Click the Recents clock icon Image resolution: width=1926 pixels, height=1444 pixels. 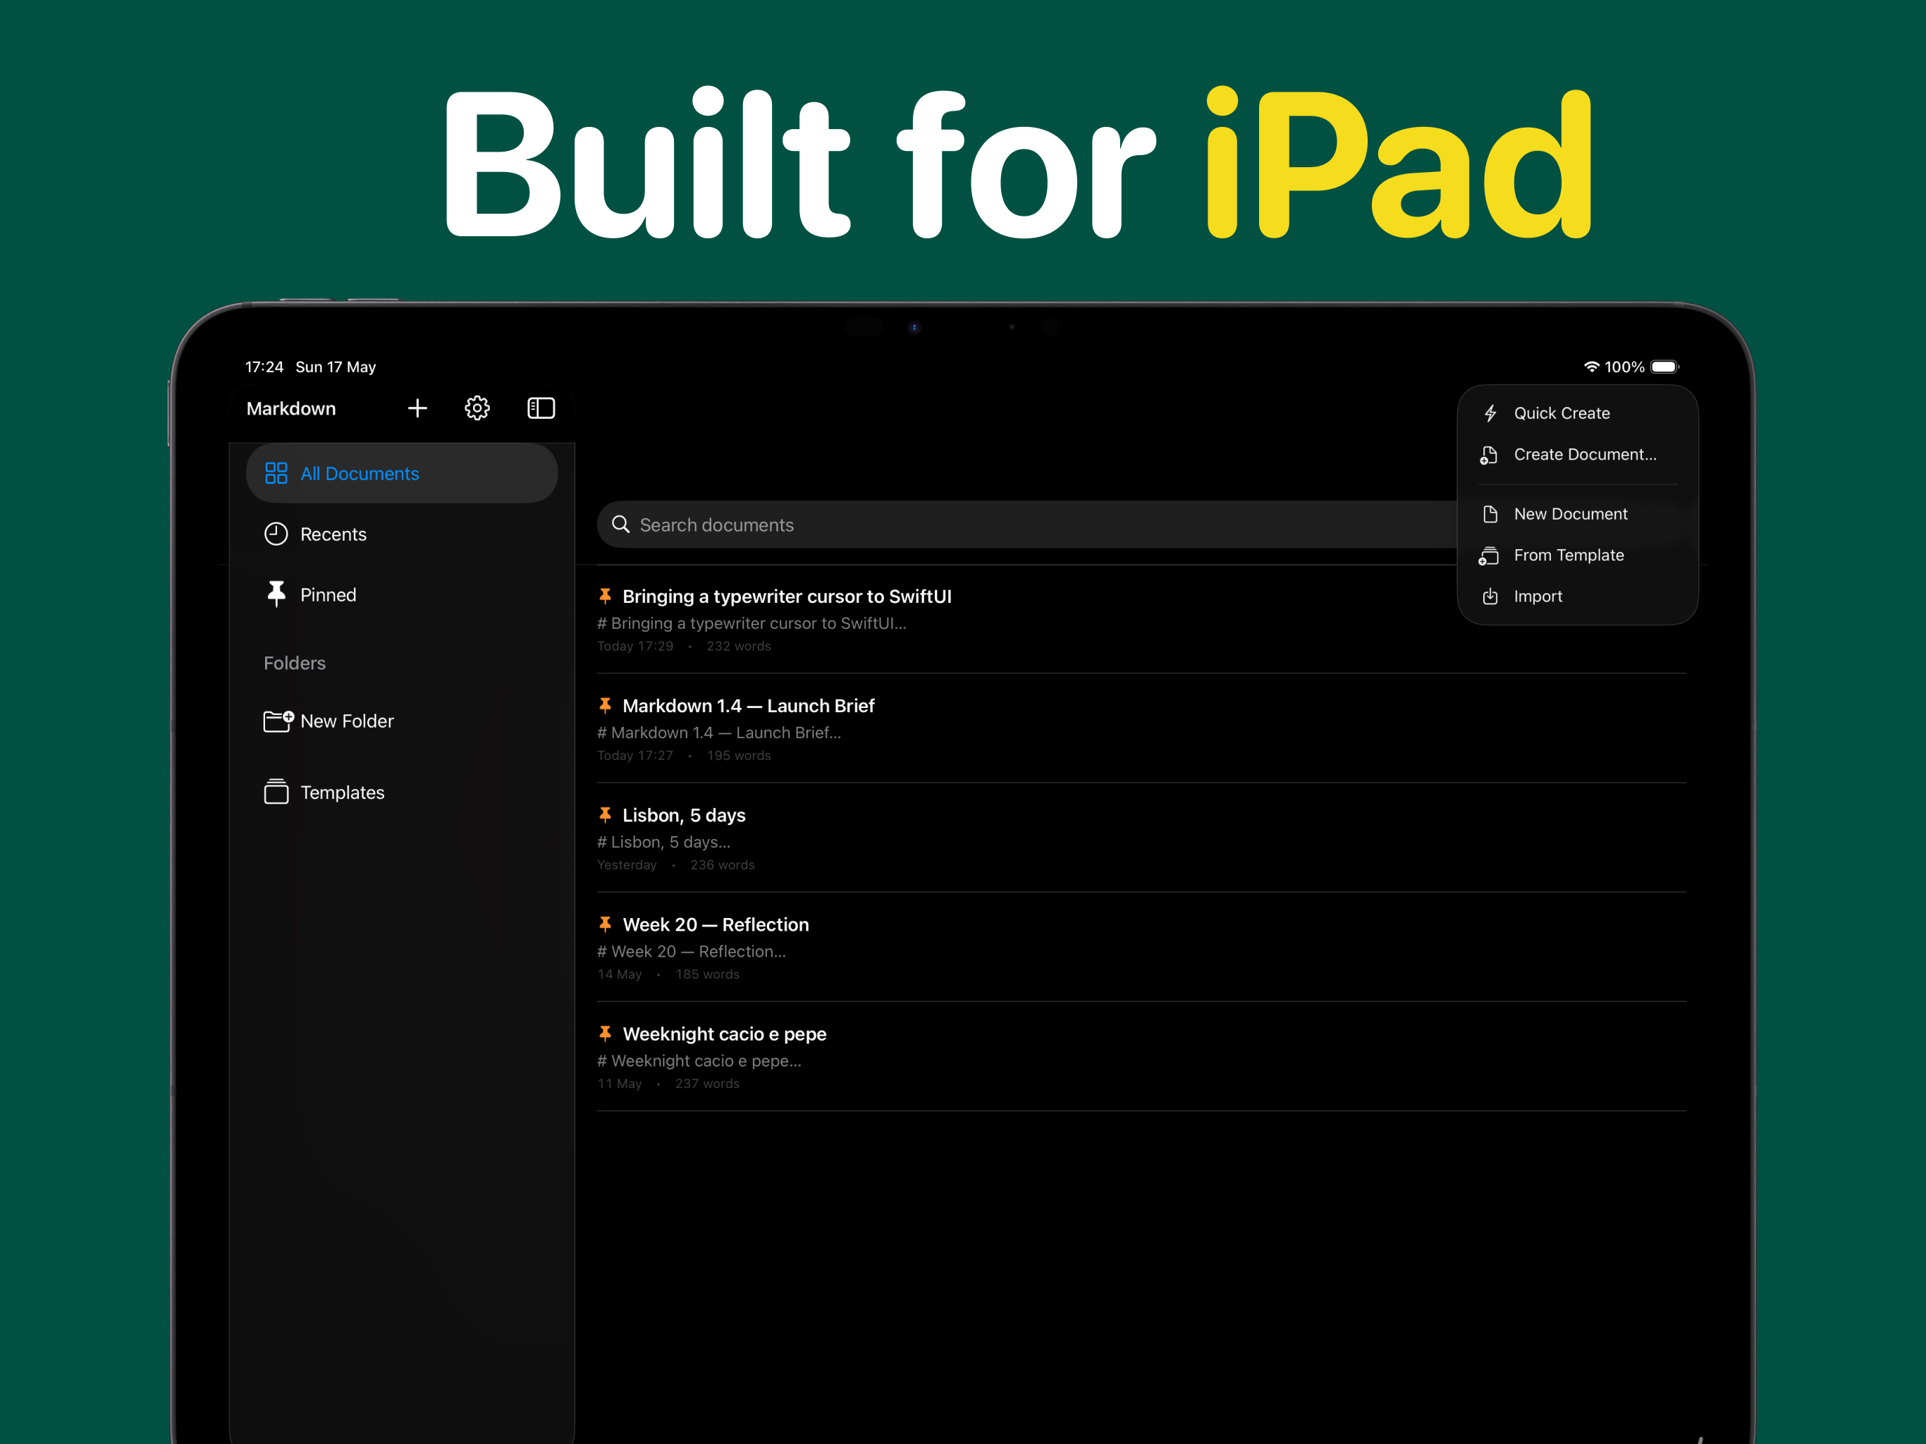(x=276, y=534)
